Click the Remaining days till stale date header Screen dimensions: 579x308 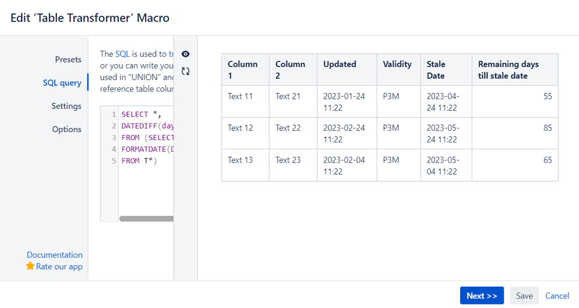pos(508,70)
